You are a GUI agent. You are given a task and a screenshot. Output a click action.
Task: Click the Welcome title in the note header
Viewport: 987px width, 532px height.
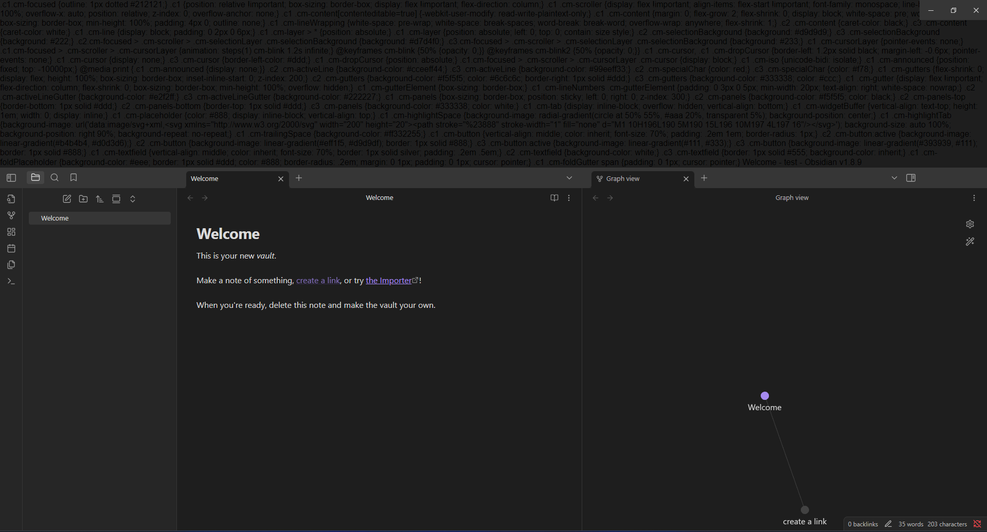[x=380, y=198]
